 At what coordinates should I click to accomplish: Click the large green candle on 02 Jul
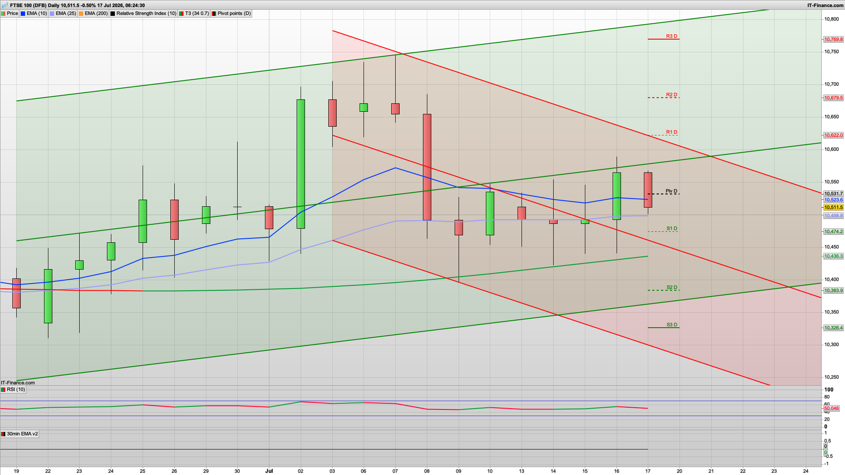301,164
